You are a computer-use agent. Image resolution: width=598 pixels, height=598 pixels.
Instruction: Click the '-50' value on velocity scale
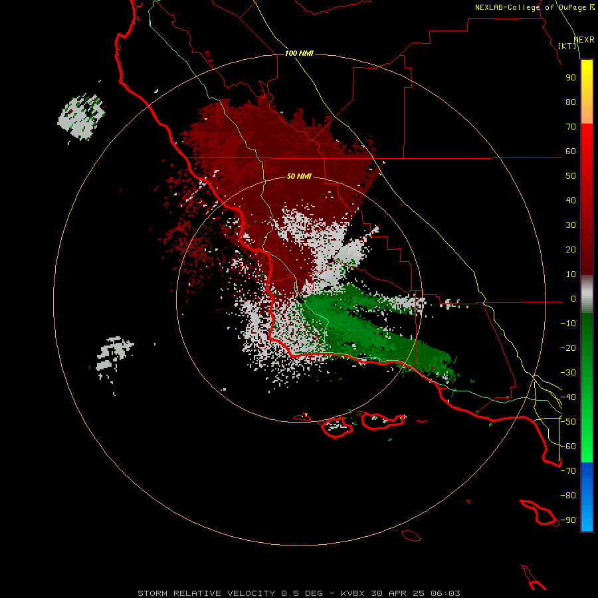[x=568, y=422]
